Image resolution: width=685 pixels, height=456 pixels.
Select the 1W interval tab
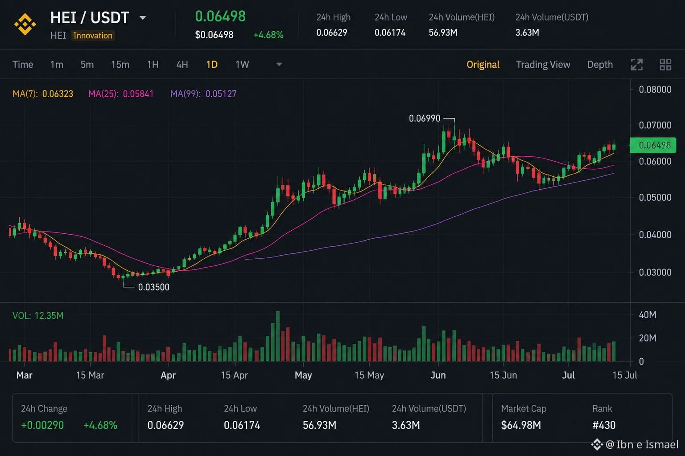pyautogui.click(x=242, y=65)
